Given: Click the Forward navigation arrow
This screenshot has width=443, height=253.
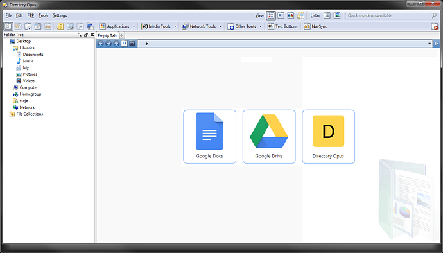Looking at the screenshot, I should (109, 44).
